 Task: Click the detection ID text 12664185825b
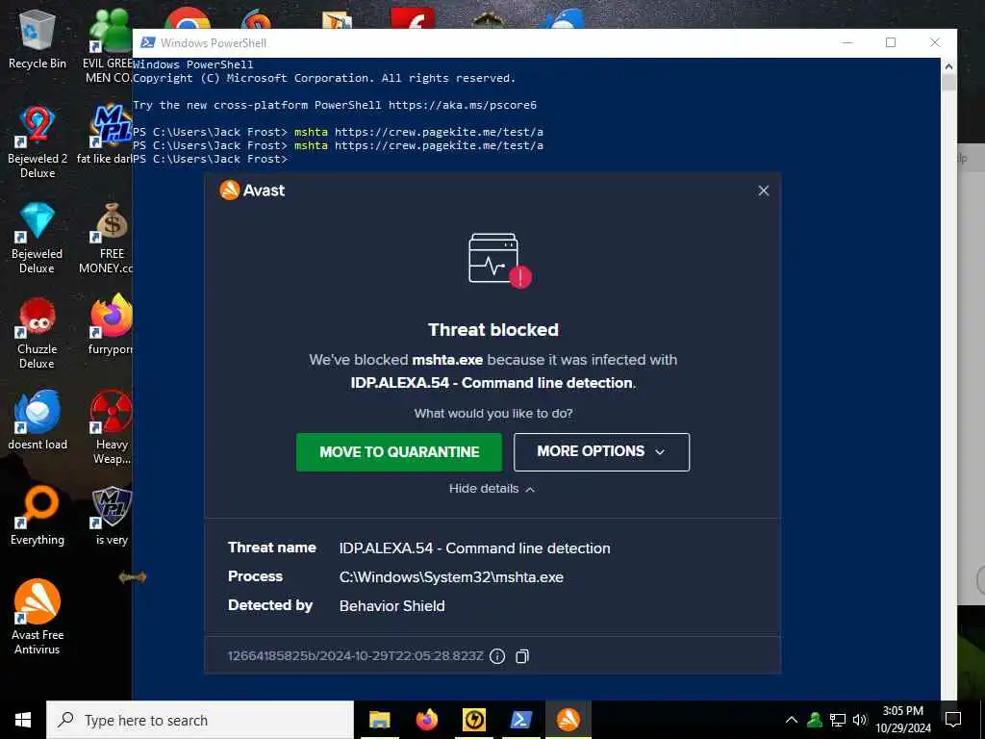point(355,656)
